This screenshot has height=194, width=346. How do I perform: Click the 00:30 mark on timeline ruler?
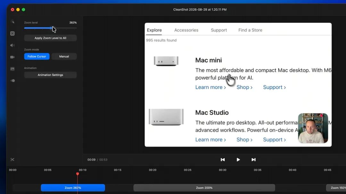[x=222, y=170]
